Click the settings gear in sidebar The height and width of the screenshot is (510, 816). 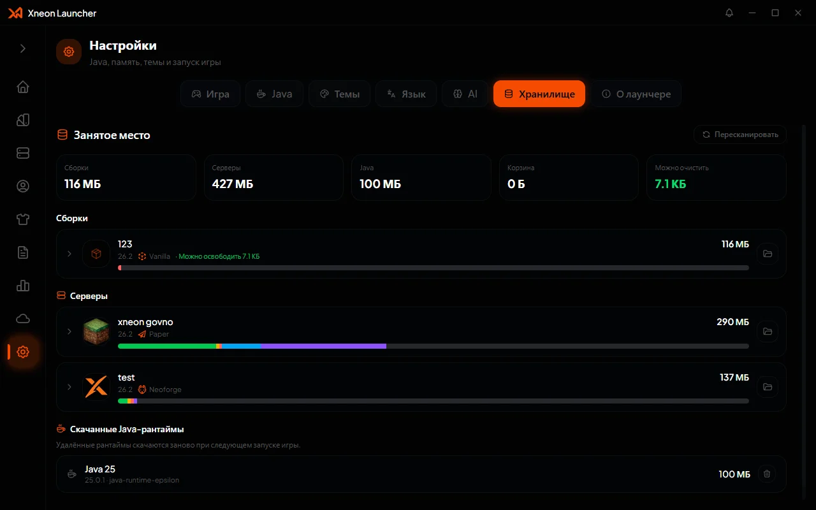(23, 352)
